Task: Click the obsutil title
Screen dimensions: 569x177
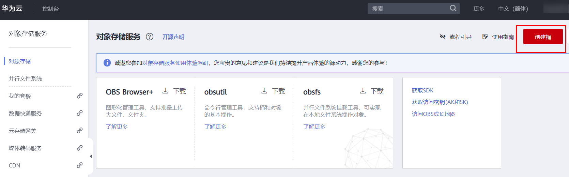Action: [x=215, y=92]
